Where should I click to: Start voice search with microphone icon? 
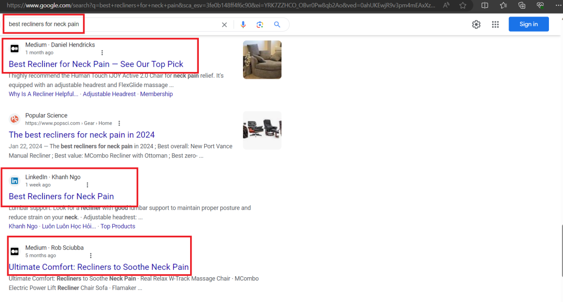(243, 24)
